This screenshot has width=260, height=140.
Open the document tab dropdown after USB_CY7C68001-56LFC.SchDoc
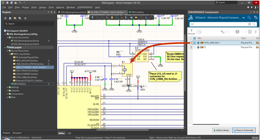(127, 12)
